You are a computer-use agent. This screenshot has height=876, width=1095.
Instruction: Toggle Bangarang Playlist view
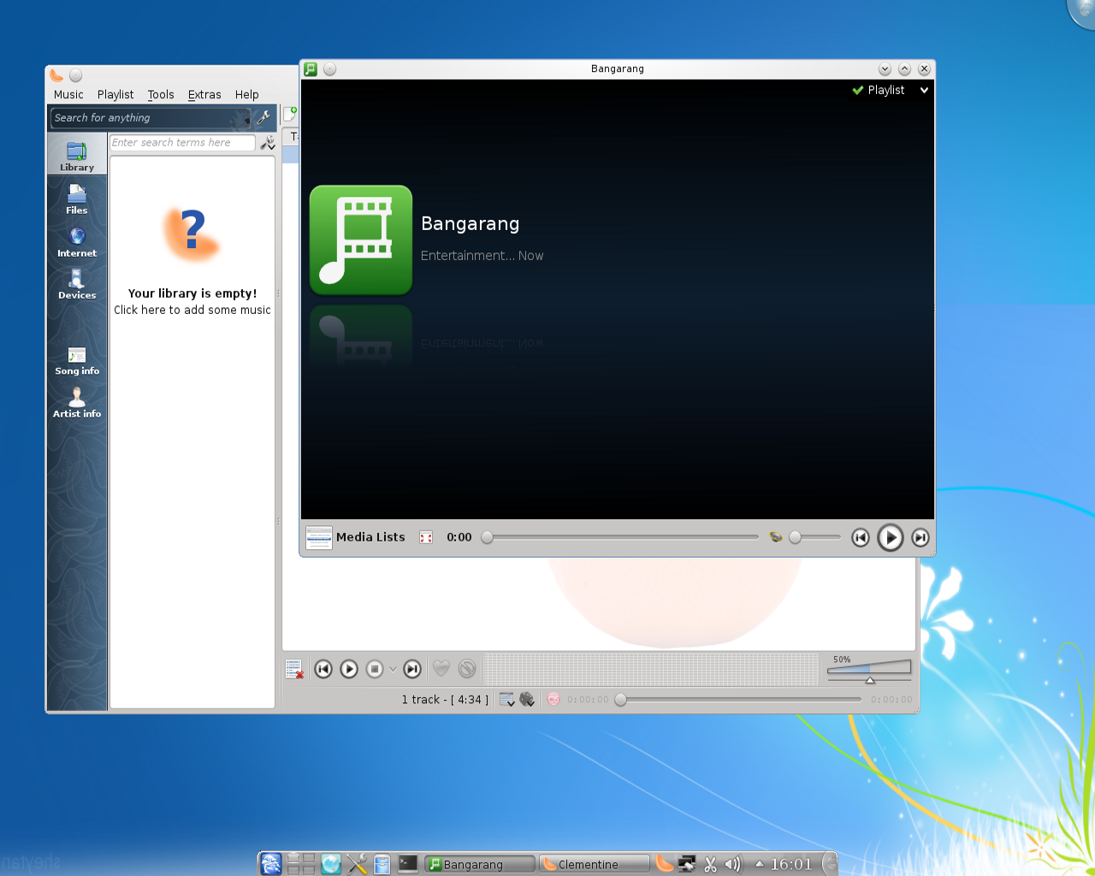879,90
